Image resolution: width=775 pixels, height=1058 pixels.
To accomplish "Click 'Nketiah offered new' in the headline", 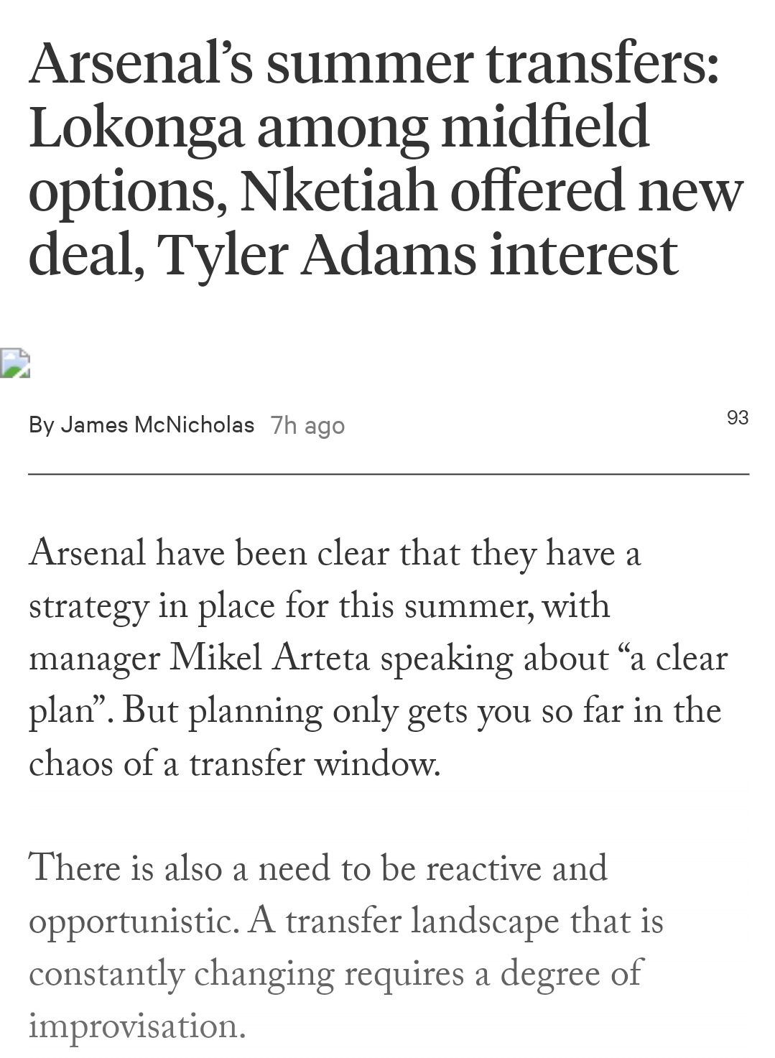I will pyautogui.click(x=491, y=192).
